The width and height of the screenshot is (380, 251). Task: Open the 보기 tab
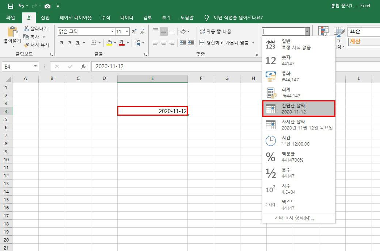(x=166, y=18)
